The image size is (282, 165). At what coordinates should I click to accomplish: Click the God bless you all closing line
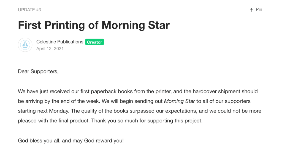click(71, 141)
